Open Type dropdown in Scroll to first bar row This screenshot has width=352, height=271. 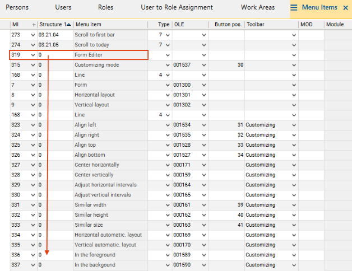click(167, 35)
